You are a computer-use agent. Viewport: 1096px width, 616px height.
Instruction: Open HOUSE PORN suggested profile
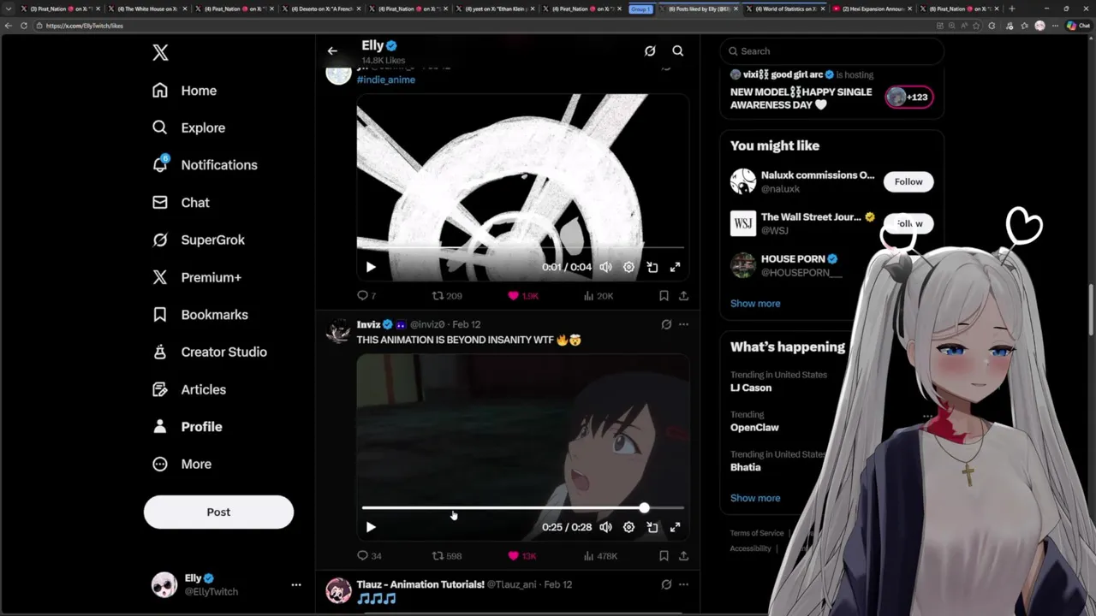coord(793,259)
